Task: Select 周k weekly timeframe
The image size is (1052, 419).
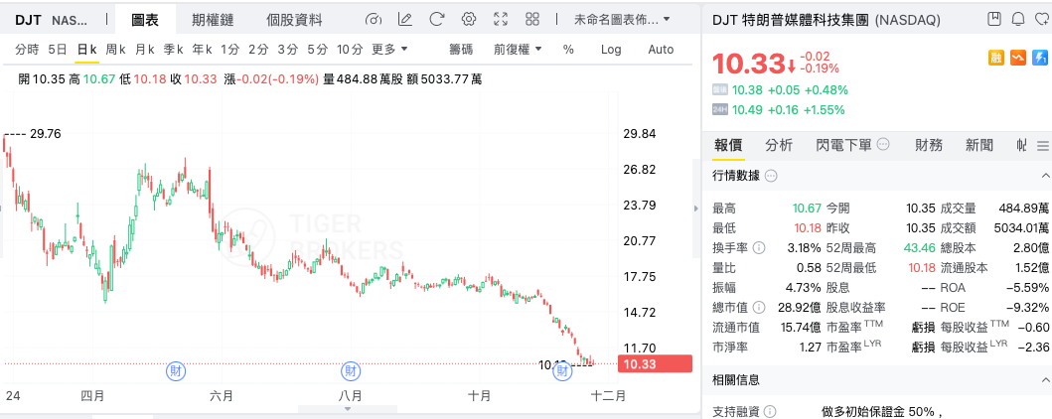Action: [116, 49]
